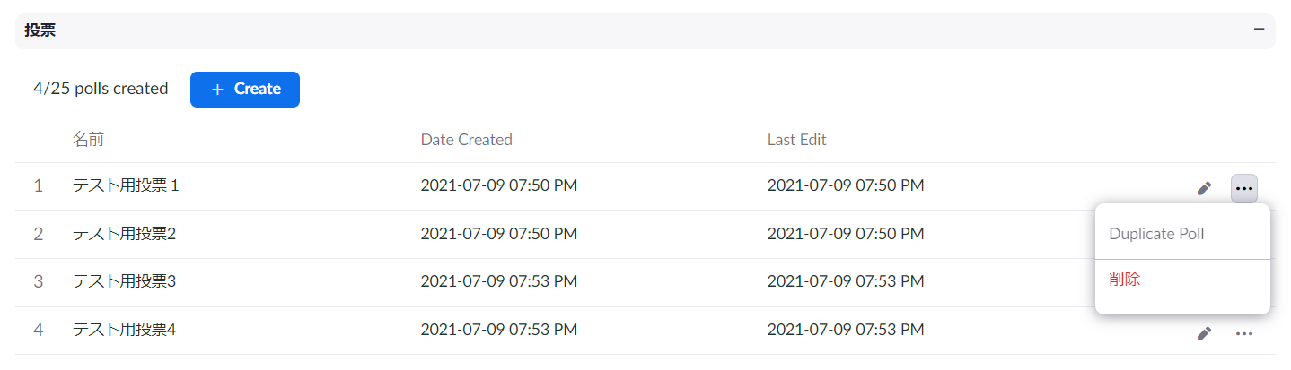Screen dimensions: 1291x370
Task: Create a new poll with the Create button
Action: pyautogui.click(x=245, y=90)
